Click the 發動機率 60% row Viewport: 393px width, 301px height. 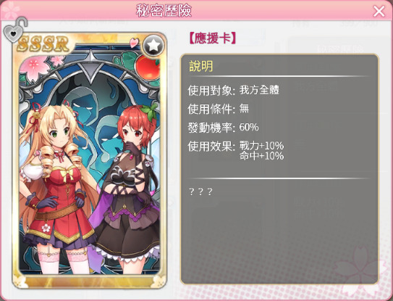pyautogui.click(x=223, y=128)
